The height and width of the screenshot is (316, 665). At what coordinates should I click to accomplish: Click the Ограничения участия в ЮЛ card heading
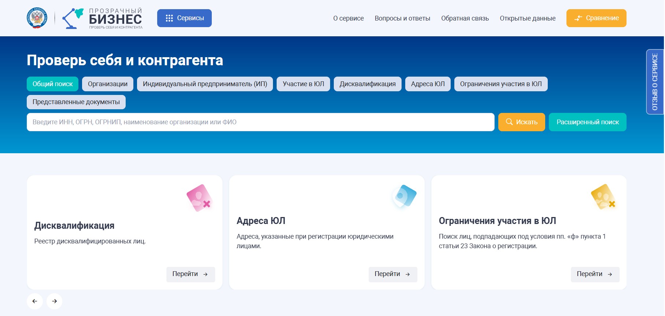pyautogui.click(x=497, y=221)
